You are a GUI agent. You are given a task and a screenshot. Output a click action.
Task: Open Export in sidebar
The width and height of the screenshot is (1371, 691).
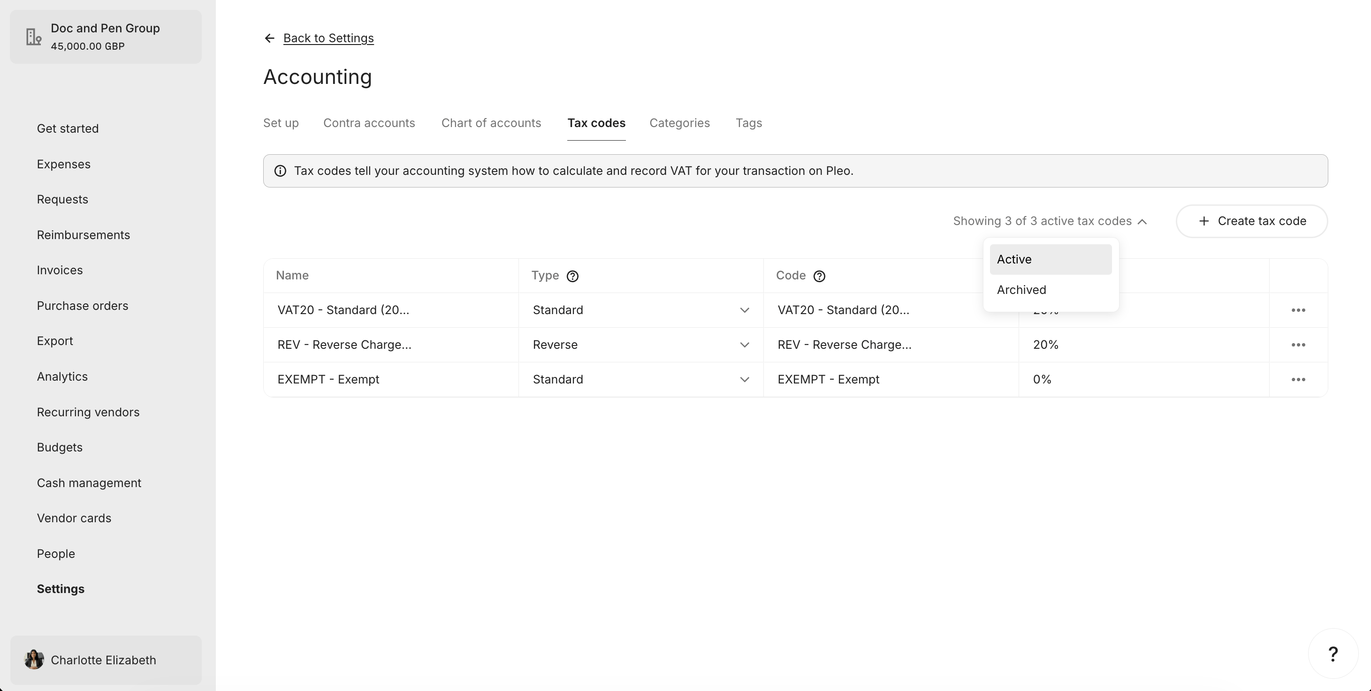pos(55,341)
